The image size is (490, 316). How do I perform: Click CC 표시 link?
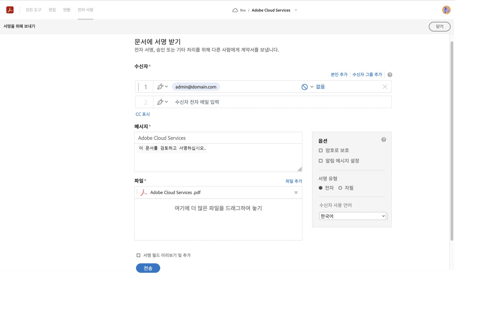(x=143, y=114)
